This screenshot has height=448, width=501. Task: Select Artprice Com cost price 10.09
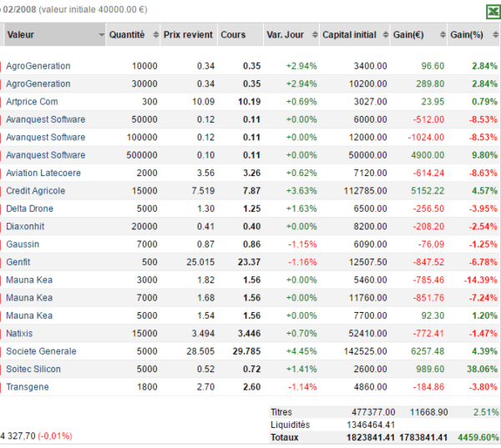[203, 102]
